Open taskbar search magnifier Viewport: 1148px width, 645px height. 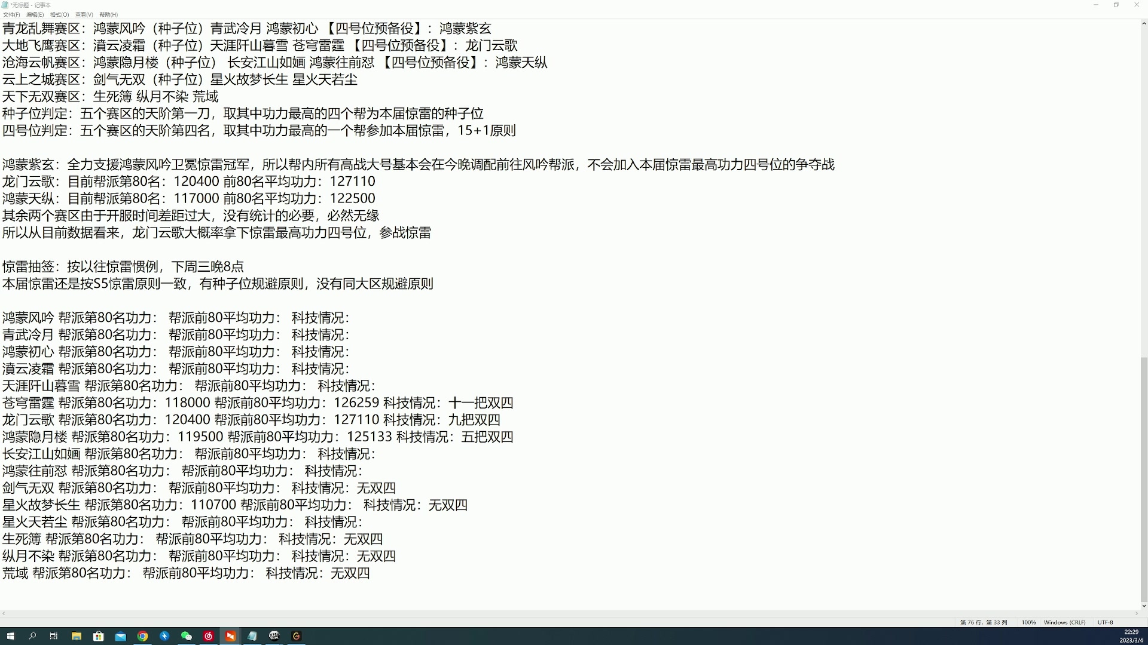pos(32,636)
